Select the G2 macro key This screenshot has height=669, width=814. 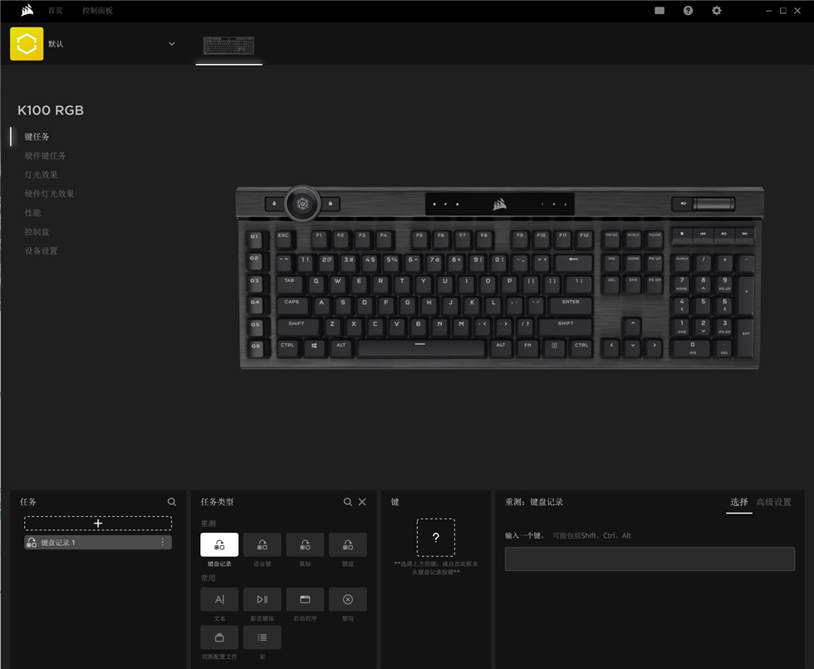click(x=255, y=260)
